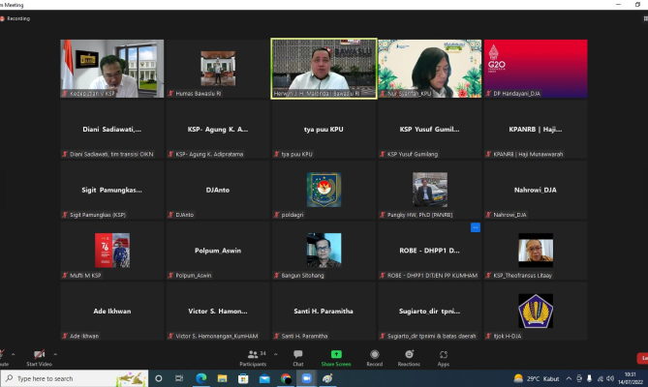Select the DP Handayani_DJA G20 tile

[535, 68]
